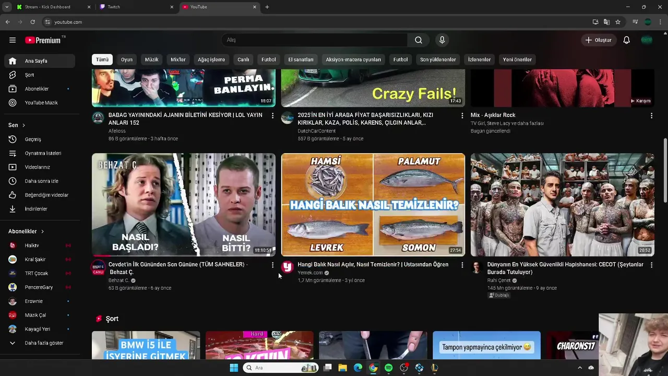
Task: Open options menu for Cevdet'in video
Action: pyautogui.click(x=272, y=265)
